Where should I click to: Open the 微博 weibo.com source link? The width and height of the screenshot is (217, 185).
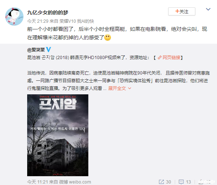(x=75, y=182)
